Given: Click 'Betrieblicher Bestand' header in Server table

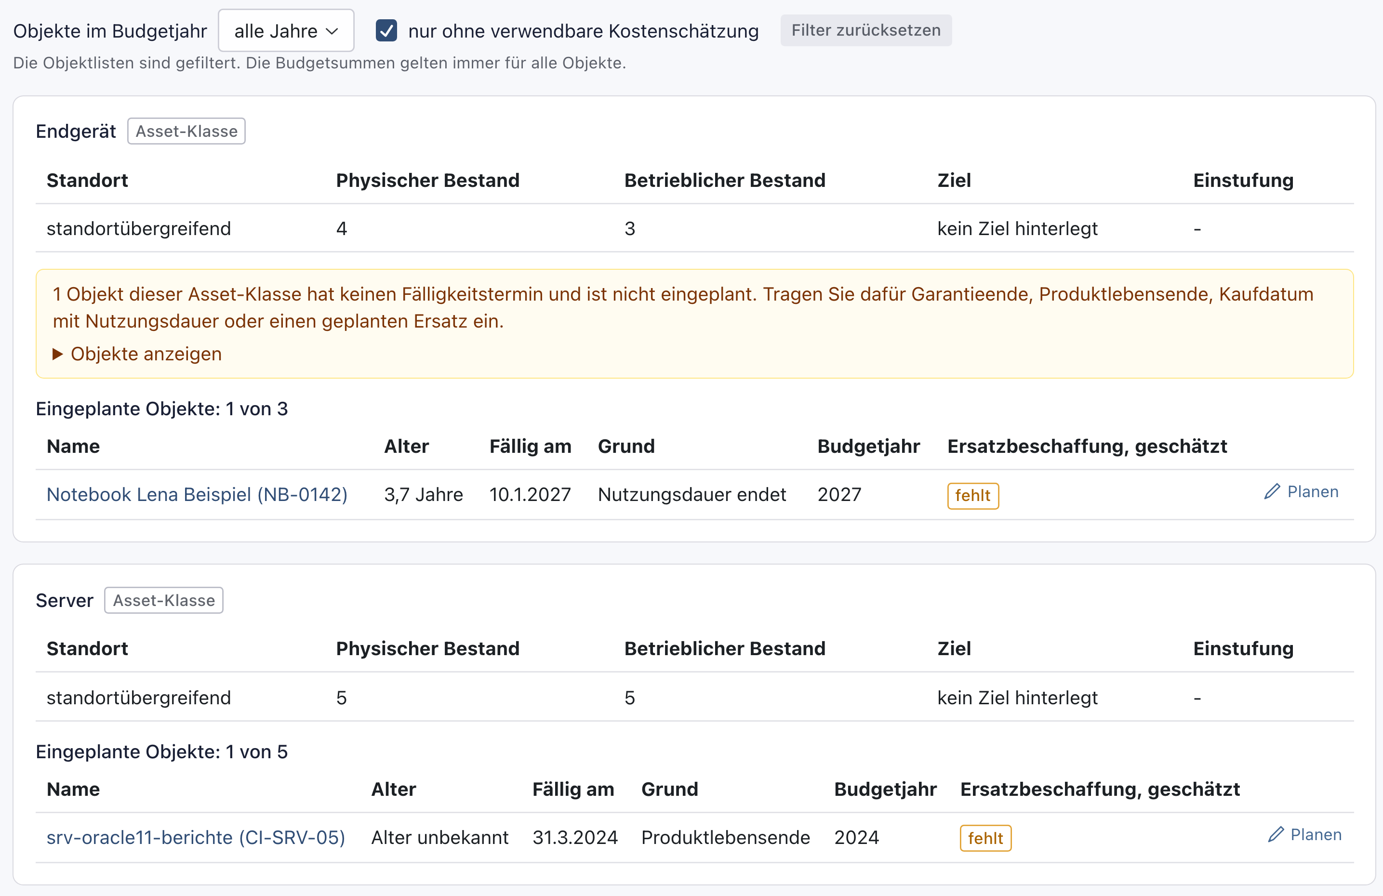Looking at the screenshot, I should point(725,648).
